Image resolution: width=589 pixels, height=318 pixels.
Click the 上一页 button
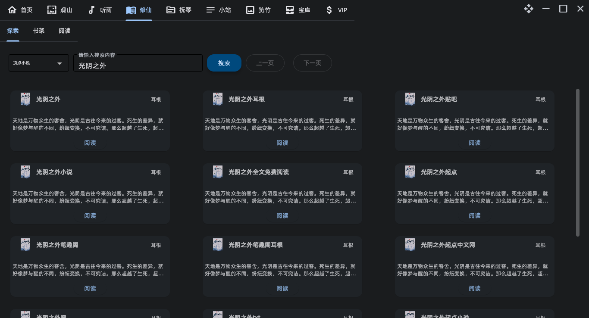point(265,63)
